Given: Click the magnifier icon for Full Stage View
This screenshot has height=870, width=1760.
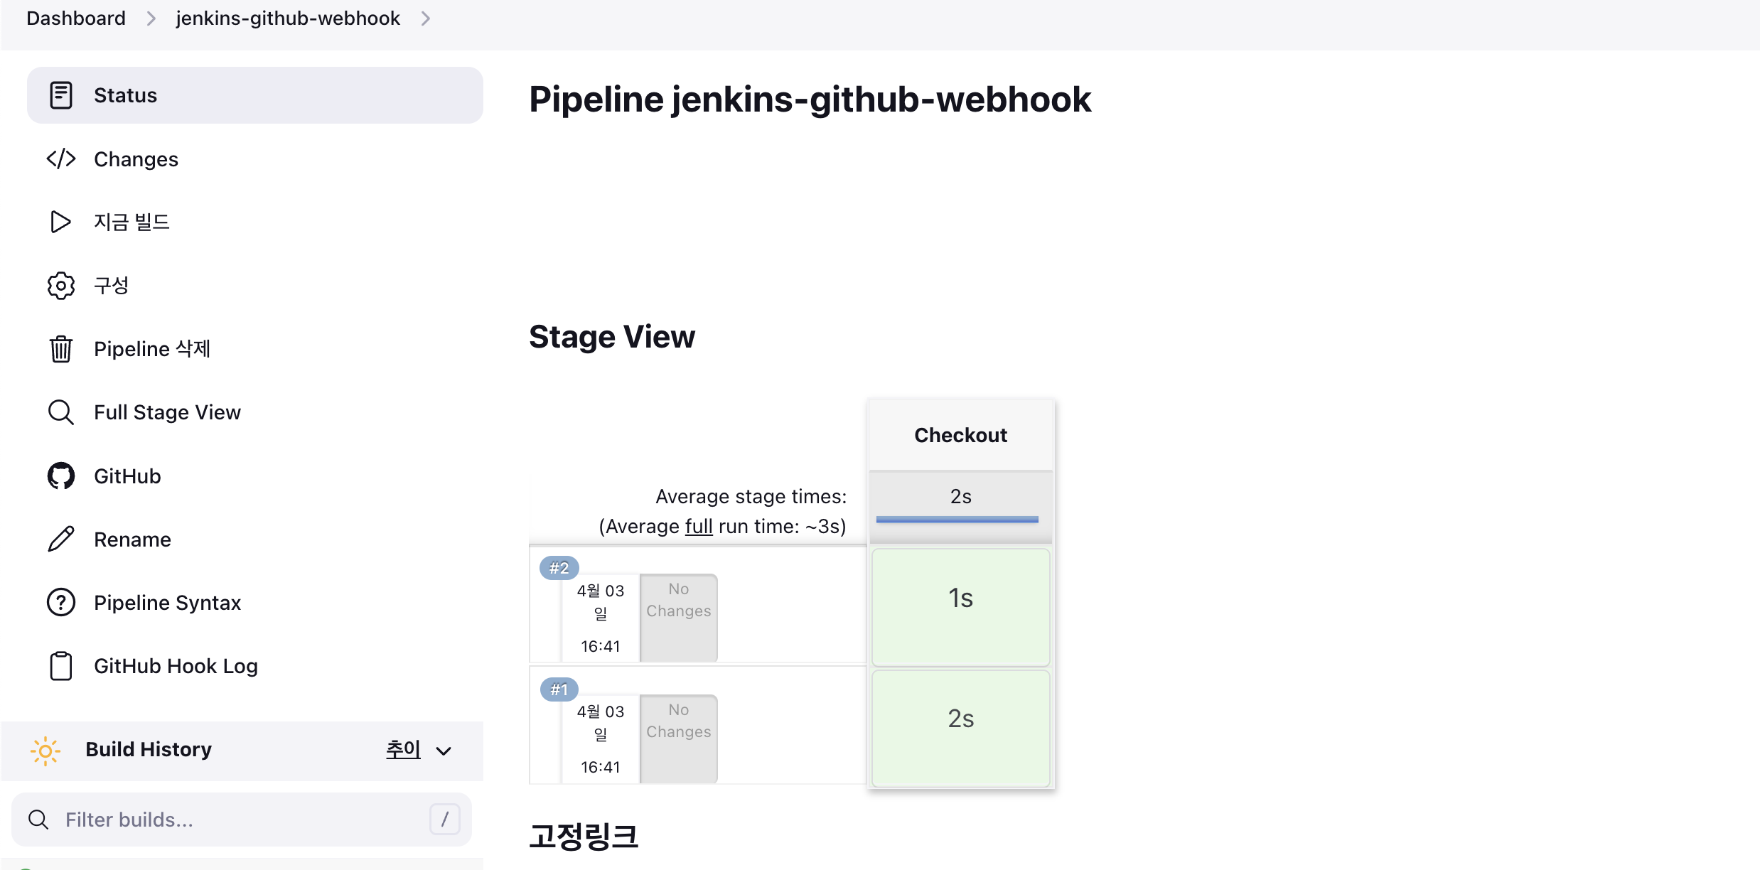Looking at the screenshot, I should 61,412.
